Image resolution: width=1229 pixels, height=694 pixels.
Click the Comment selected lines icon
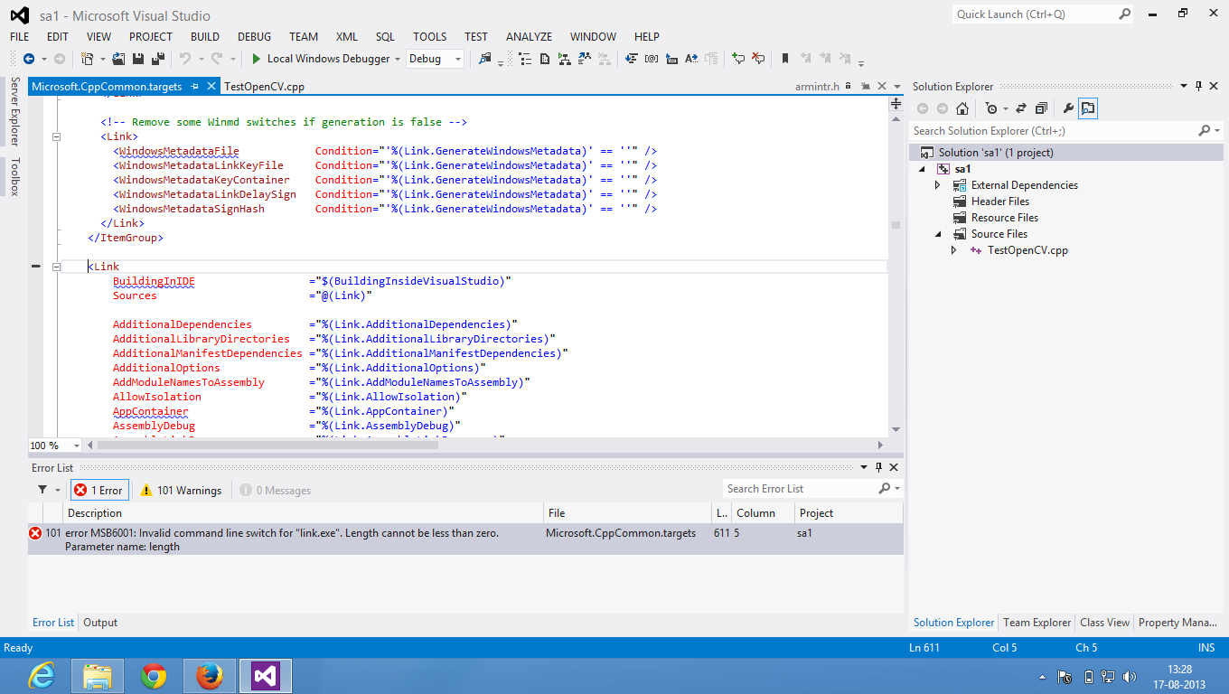738,59
